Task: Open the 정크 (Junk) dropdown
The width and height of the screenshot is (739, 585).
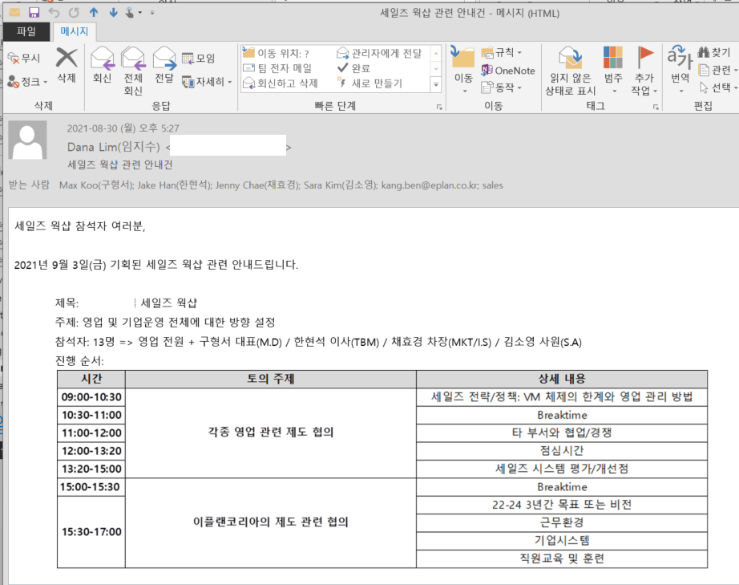Action: (28, 81)
